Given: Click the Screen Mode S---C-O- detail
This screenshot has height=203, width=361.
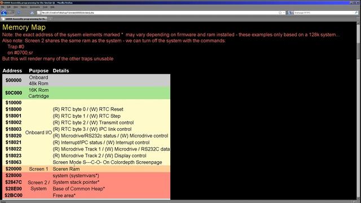Looking at the screenshot, I should coord(107,162).
